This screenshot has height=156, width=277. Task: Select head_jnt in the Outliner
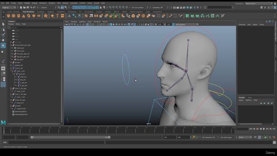tap(22, 74)
